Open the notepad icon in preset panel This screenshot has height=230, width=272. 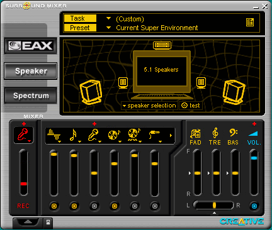pos(250,22)
